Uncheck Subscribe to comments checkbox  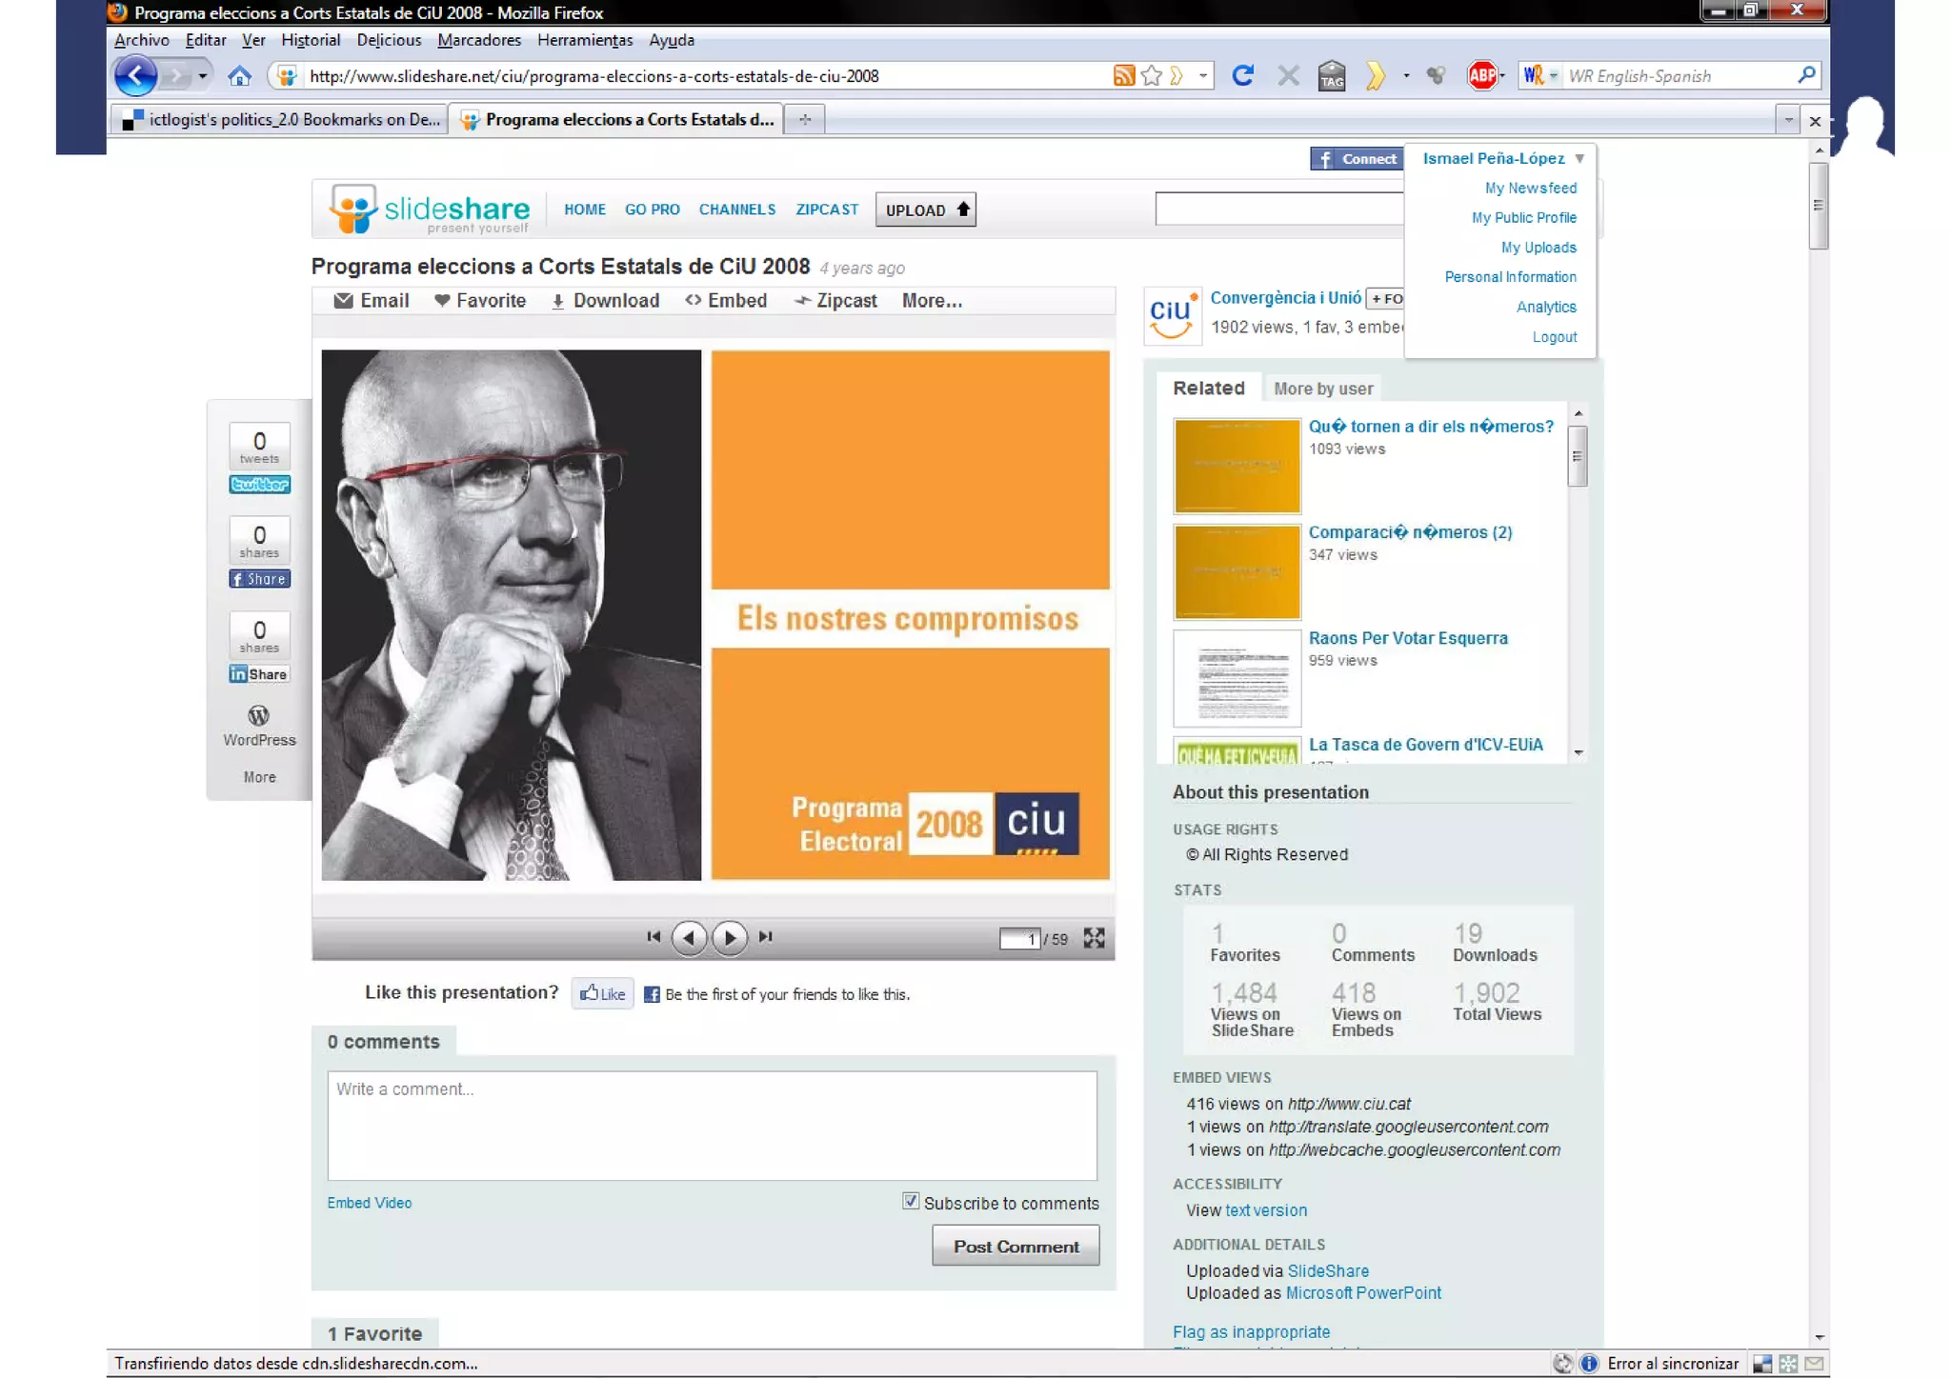click(911, 1201)
